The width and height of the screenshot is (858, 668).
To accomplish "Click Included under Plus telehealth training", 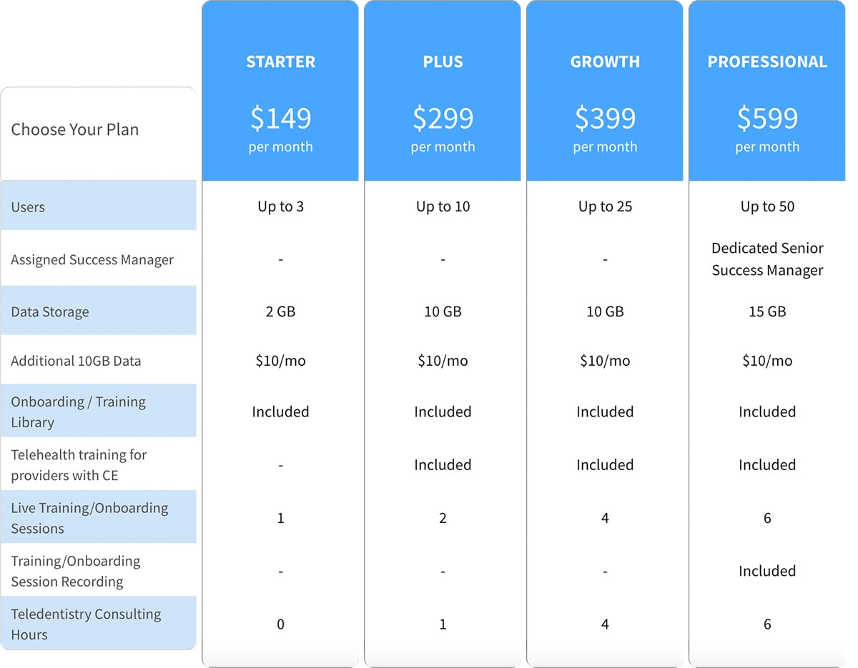I will (x=443, y=464).
